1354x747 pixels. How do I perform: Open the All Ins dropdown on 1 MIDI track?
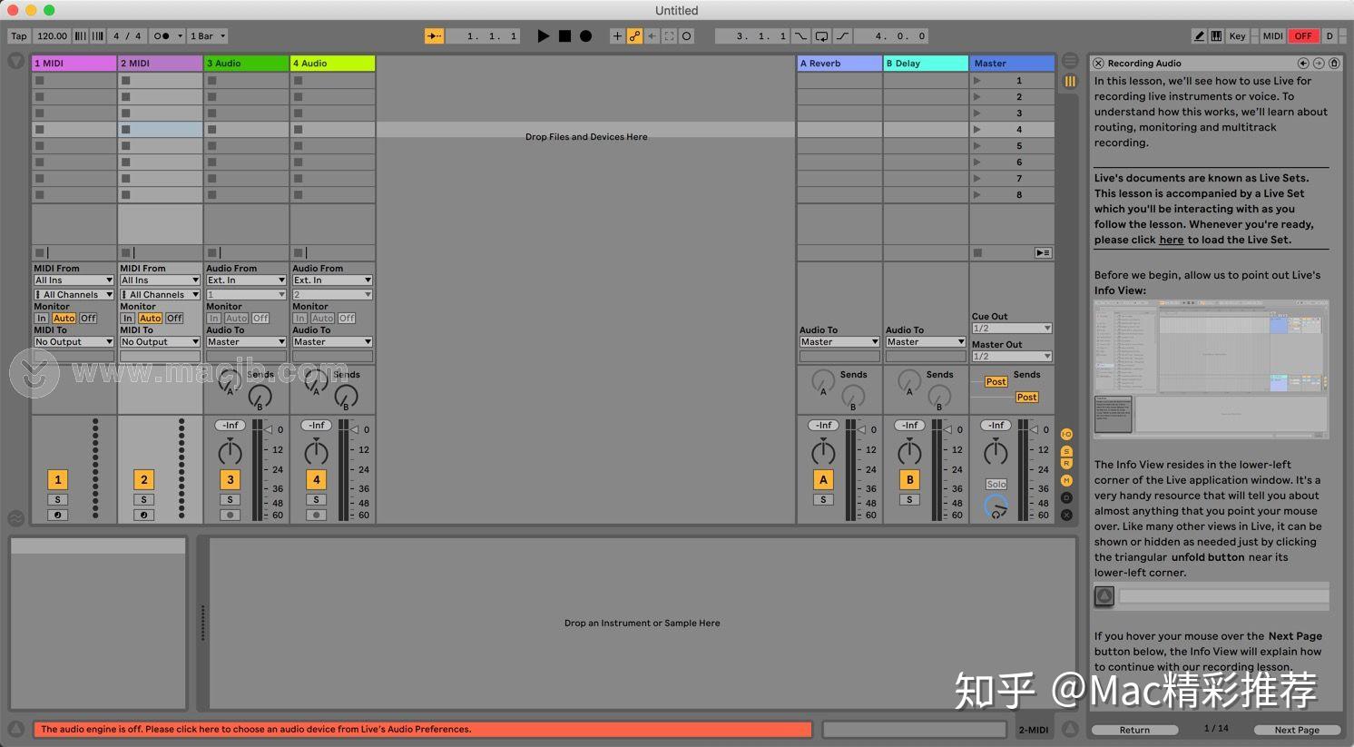(x=73, y=280)
